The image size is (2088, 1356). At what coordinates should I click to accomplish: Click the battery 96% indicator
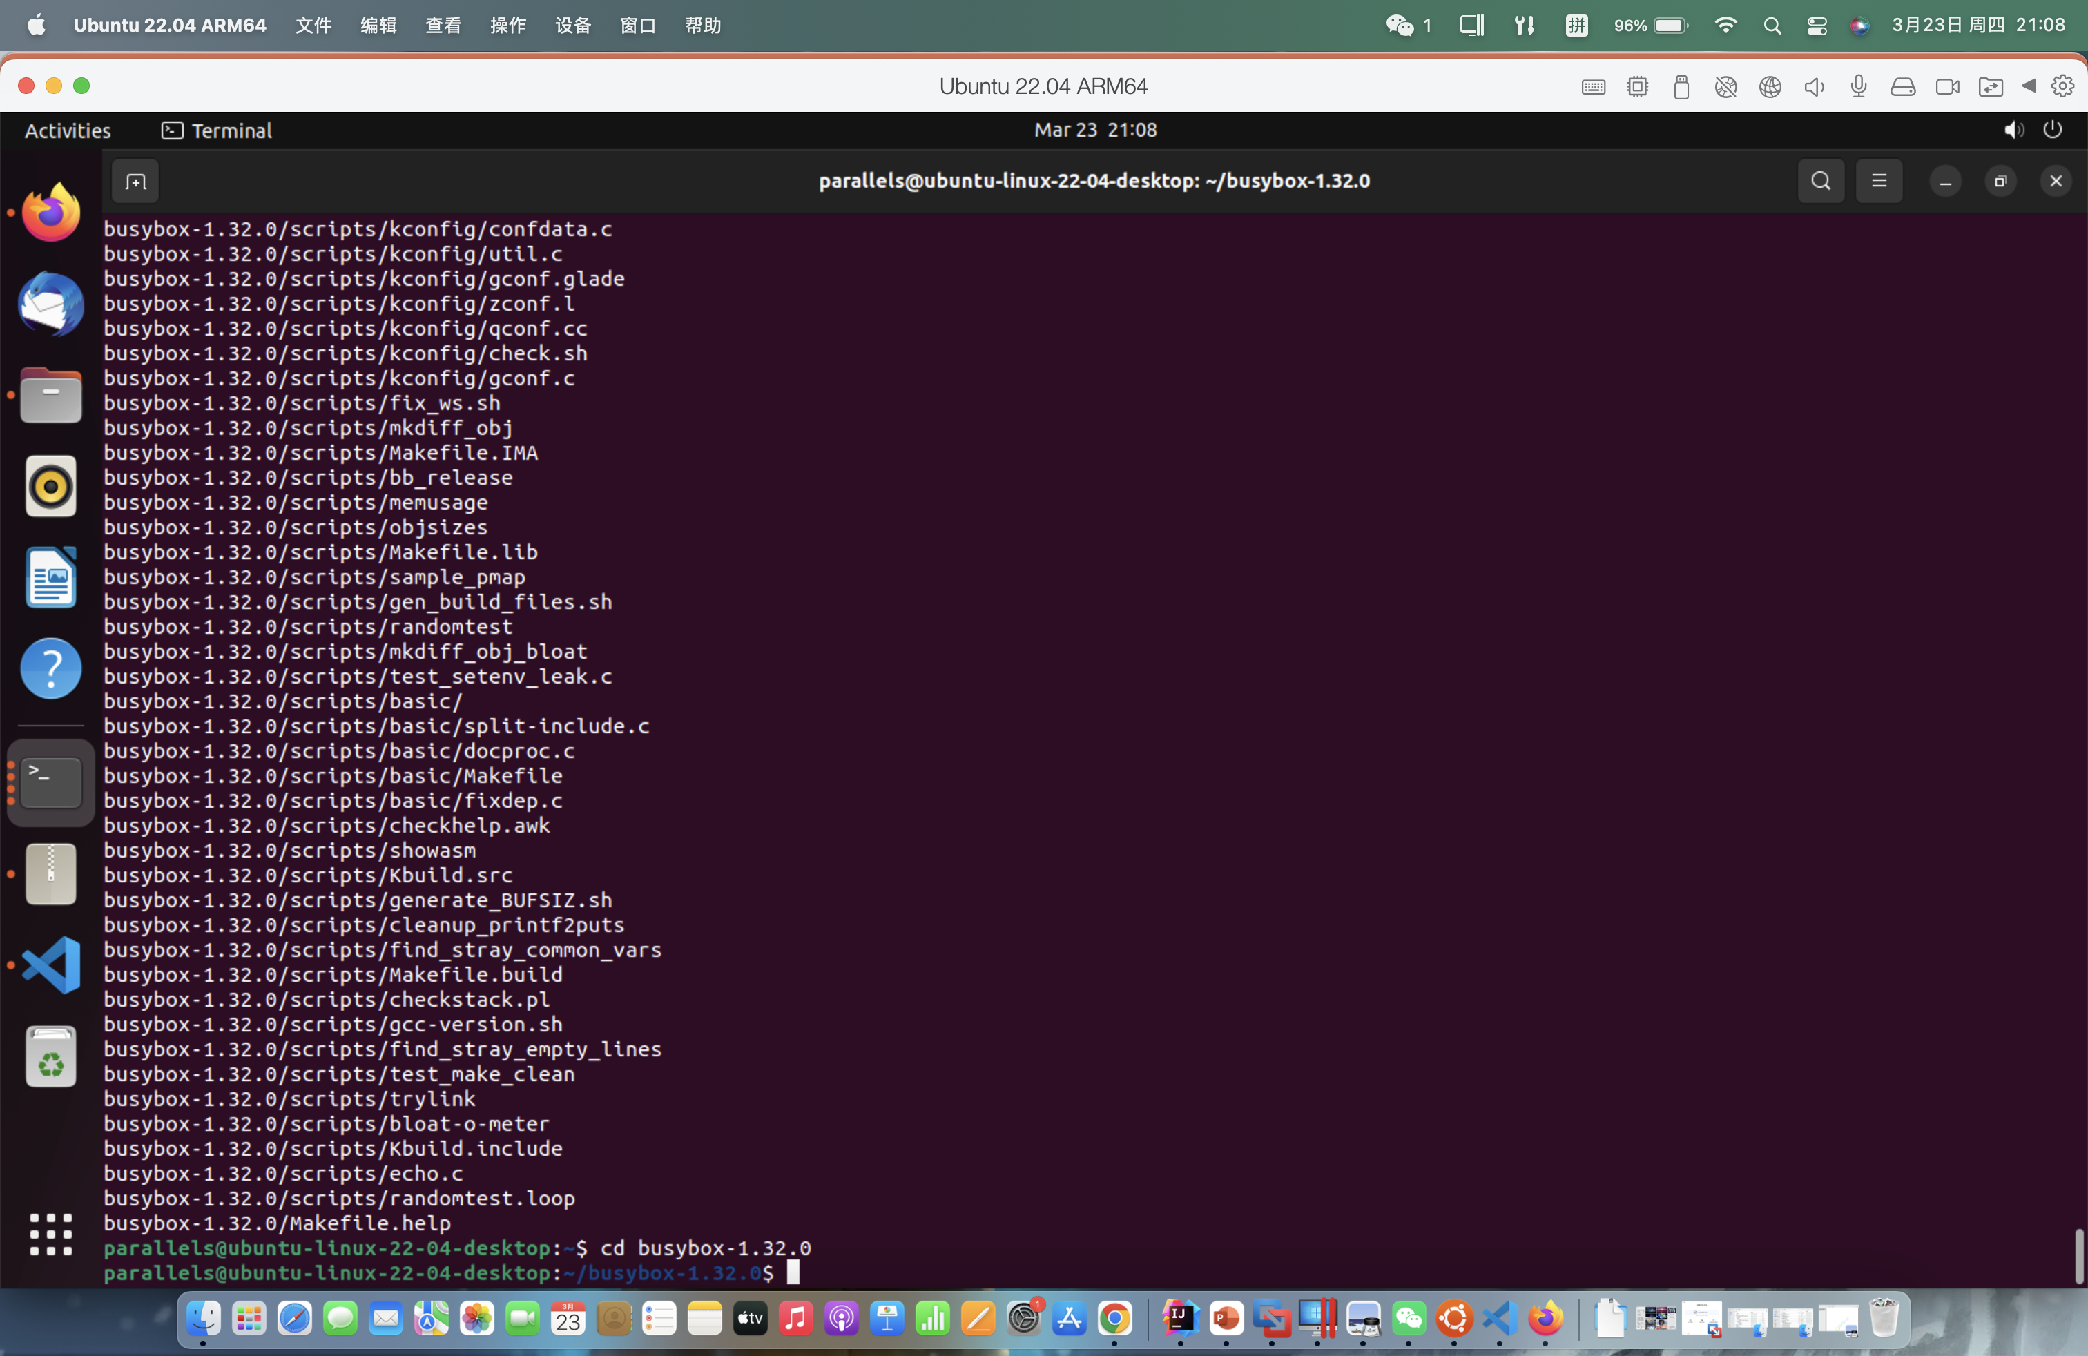tap(1650, 26)
